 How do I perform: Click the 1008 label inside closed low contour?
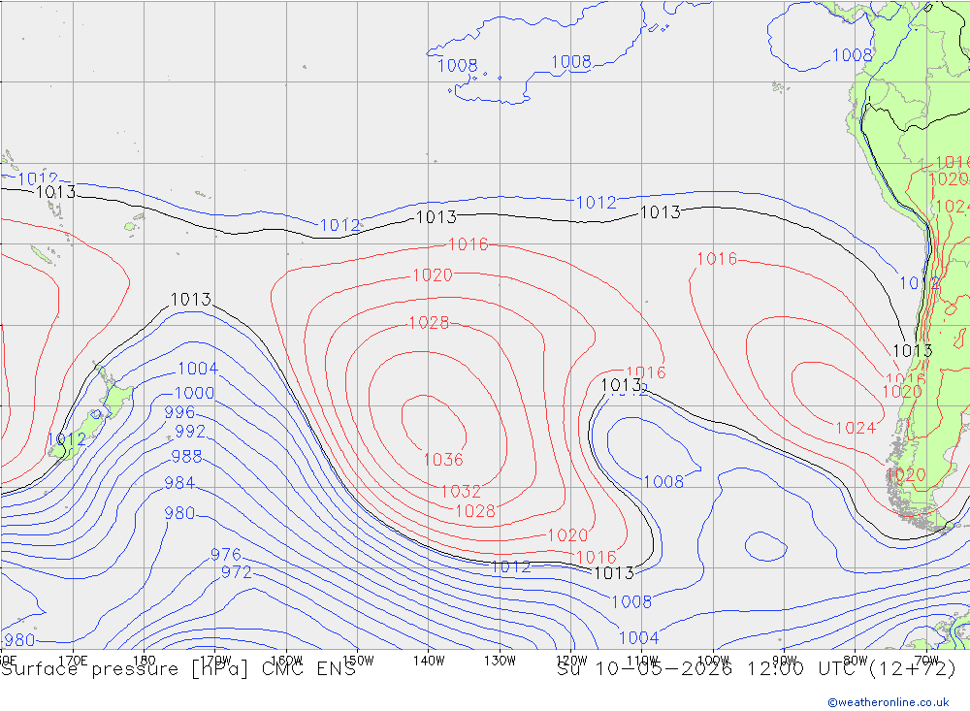click(663, 481)
